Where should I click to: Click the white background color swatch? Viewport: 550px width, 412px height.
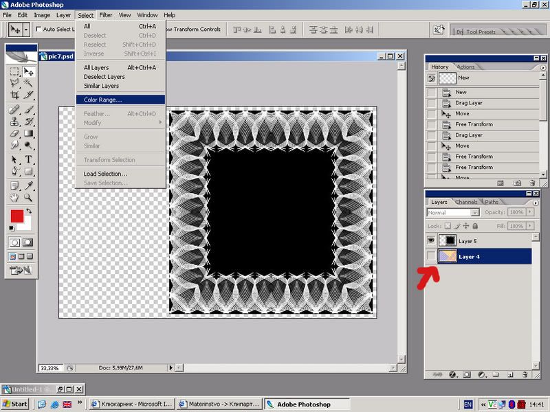(27, 225)
